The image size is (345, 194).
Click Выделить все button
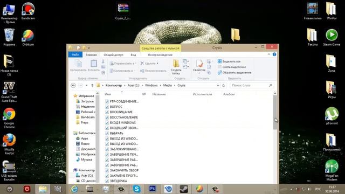(x=229, y=61)
